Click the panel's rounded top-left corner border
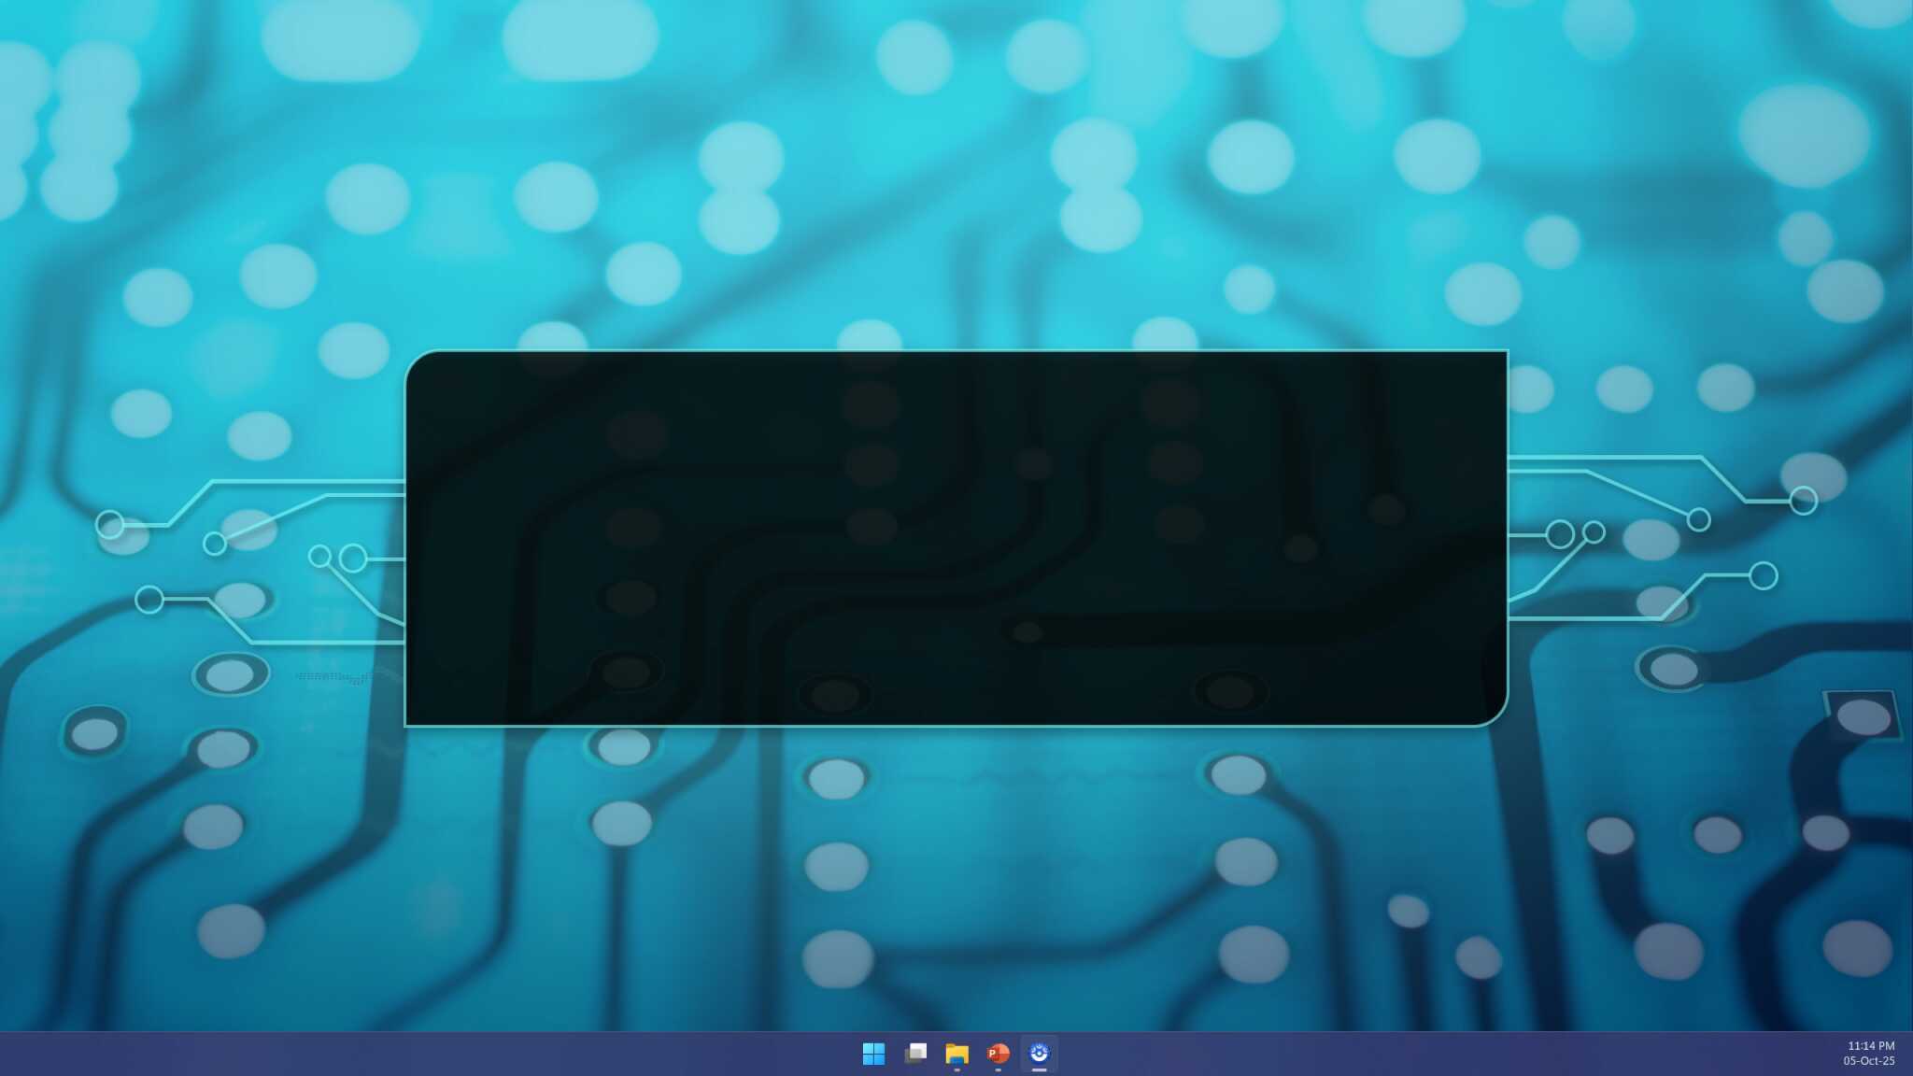 (x=415, y=361)
